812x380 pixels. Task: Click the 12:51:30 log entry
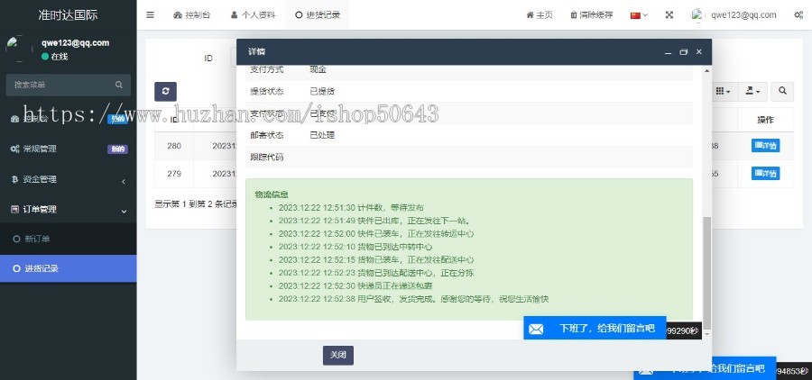pyautogui.click(x=351, y=208)
